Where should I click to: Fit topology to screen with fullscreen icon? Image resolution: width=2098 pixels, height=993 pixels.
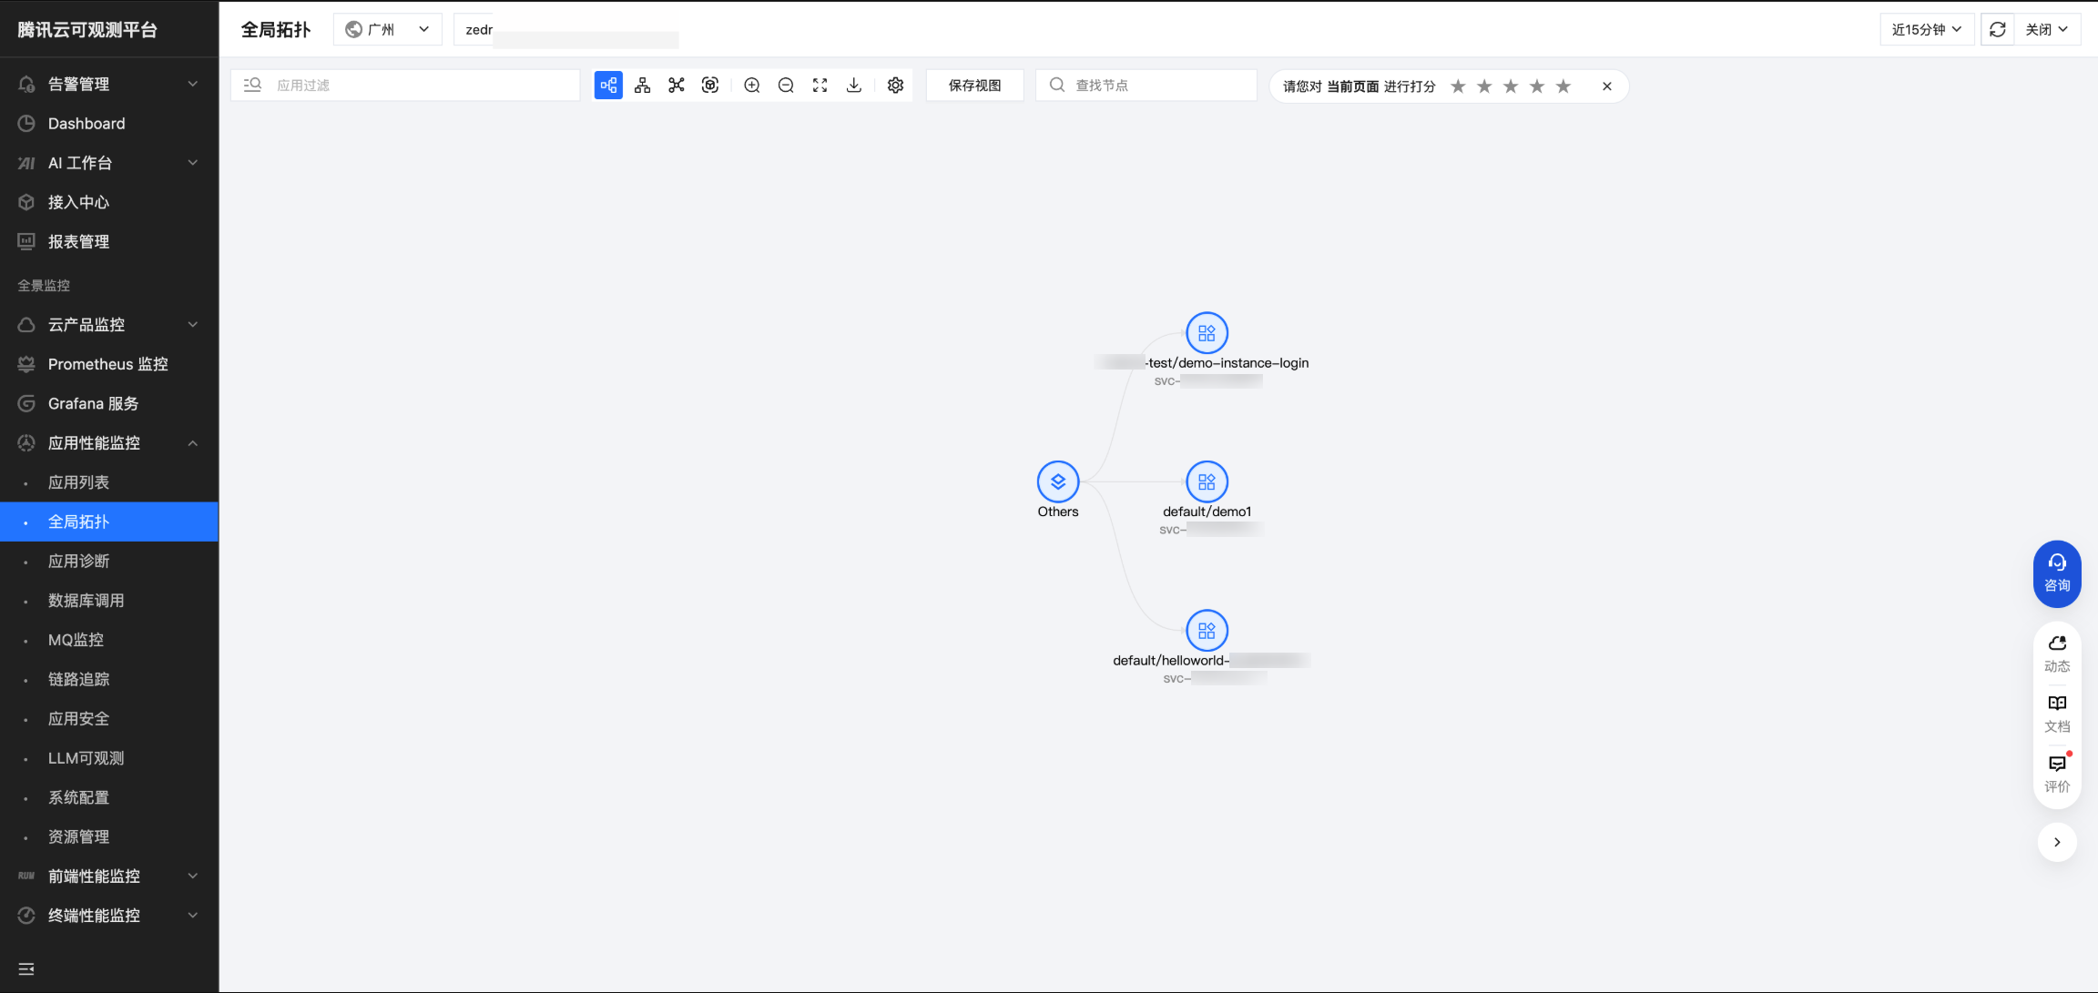[820, 85]
